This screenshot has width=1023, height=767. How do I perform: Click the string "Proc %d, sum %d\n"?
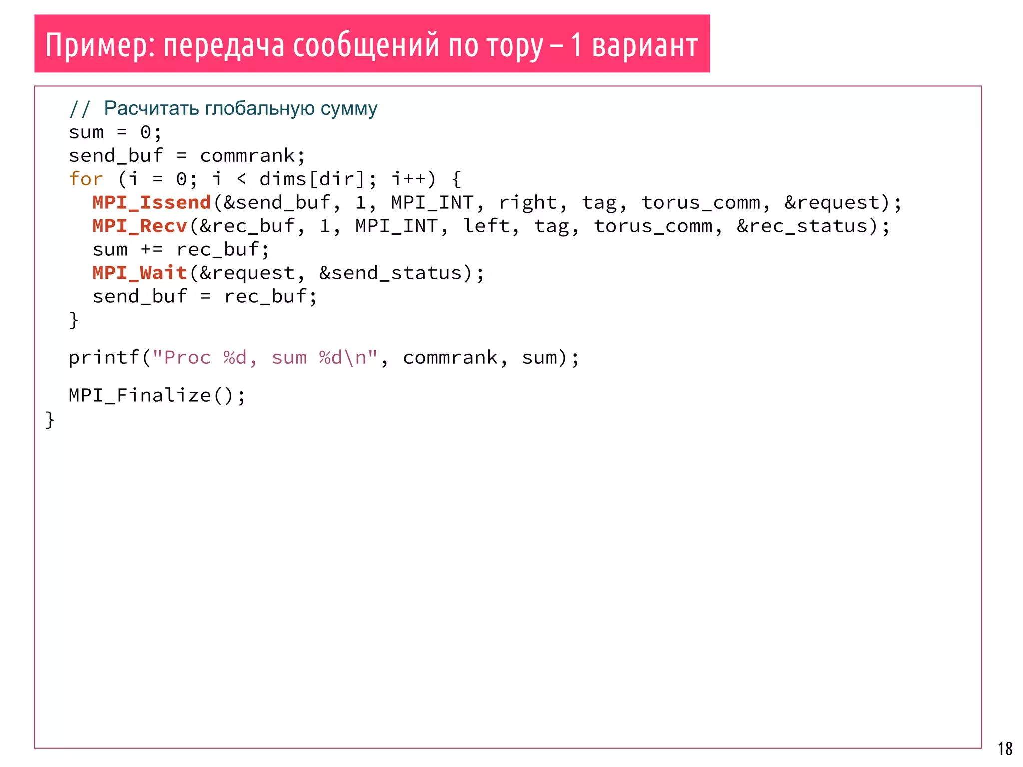coord(265,357)
